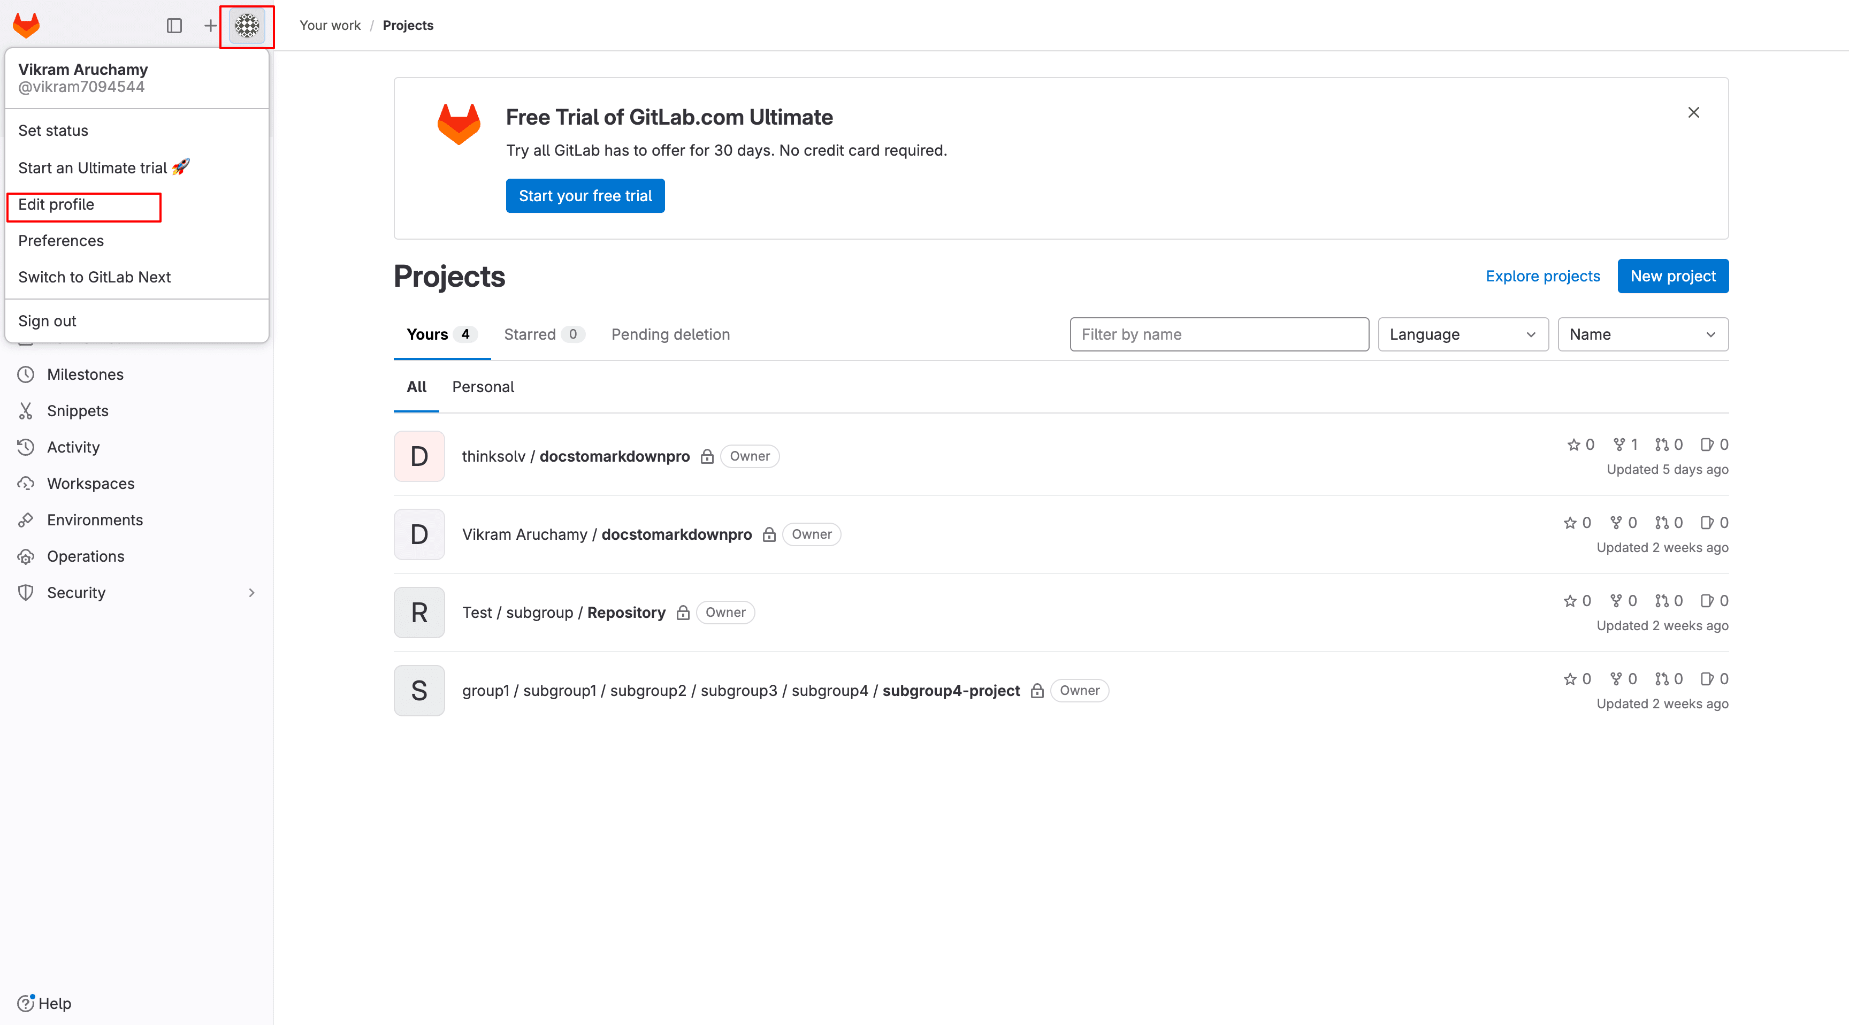Select the All sub-tab
This screenshot has width=1849, height=1025.
[x=416, y=387]
